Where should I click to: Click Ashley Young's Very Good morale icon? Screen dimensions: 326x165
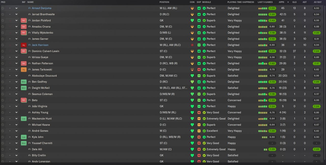[x=204, y=112]
